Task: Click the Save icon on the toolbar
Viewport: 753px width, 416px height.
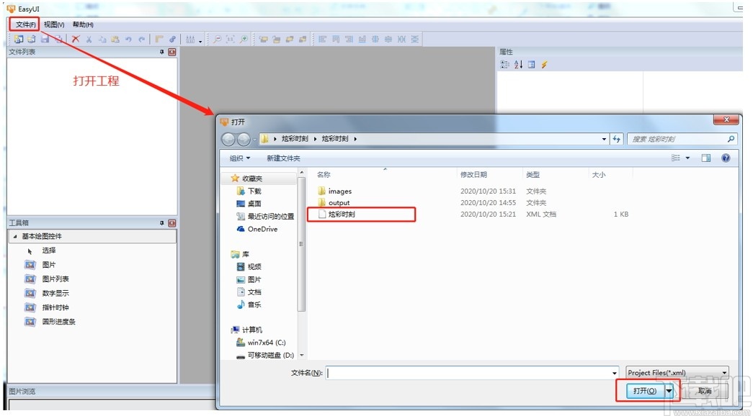Action: click(x=44, y=39)
